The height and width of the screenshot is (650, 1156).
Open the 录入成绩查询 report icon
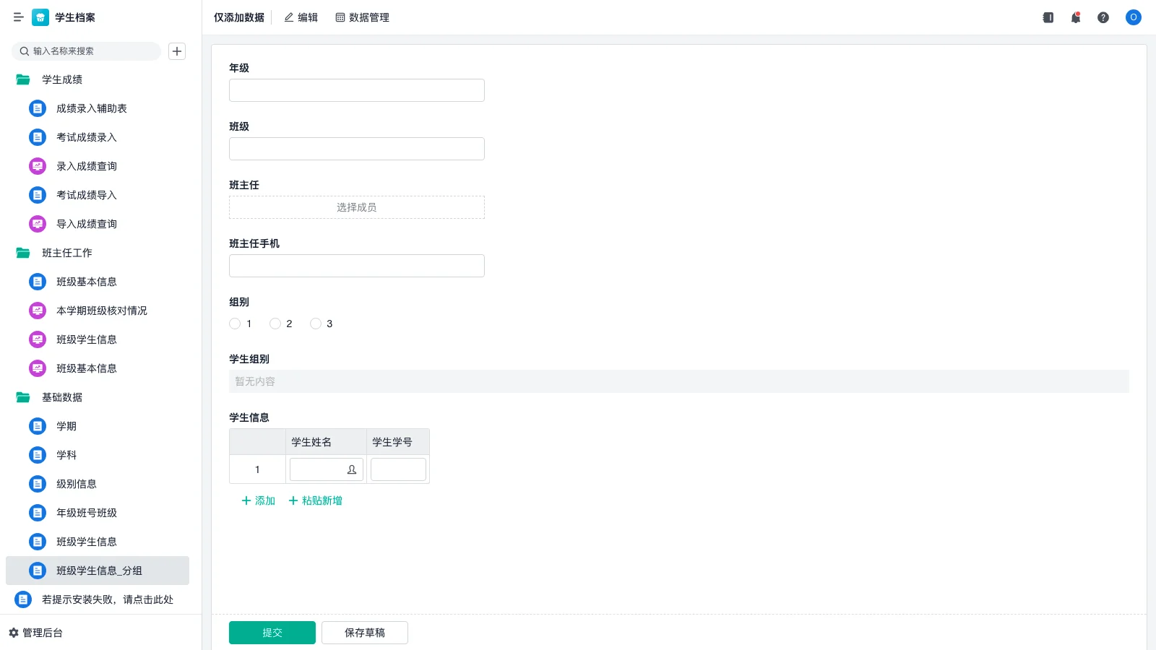[x=37, y=166]
